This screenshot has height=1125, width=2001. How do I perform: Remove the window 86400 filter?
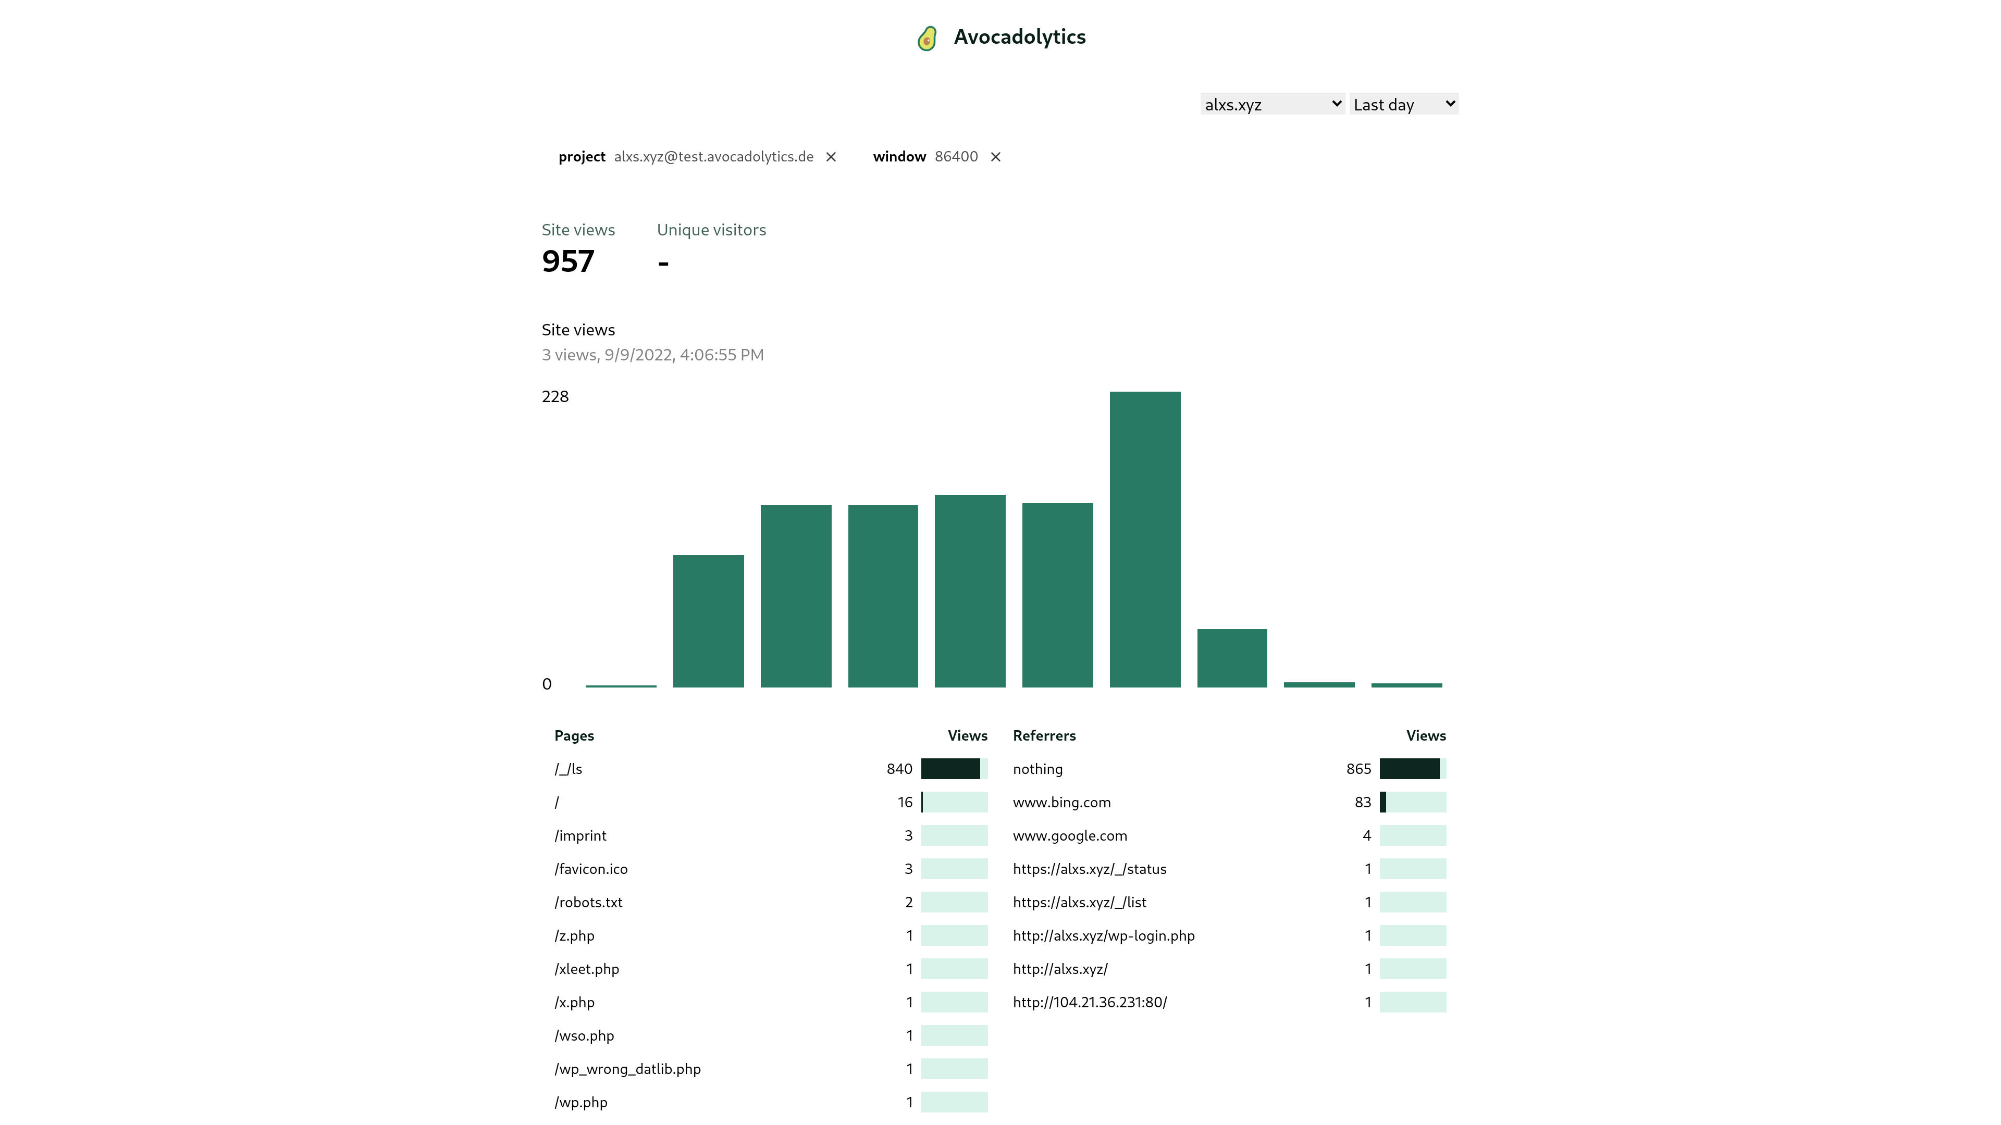(x=996, y=157)
